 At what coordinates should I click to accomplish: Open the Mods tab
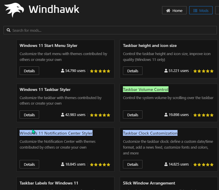pyautogui.click(x=201, y=10)
